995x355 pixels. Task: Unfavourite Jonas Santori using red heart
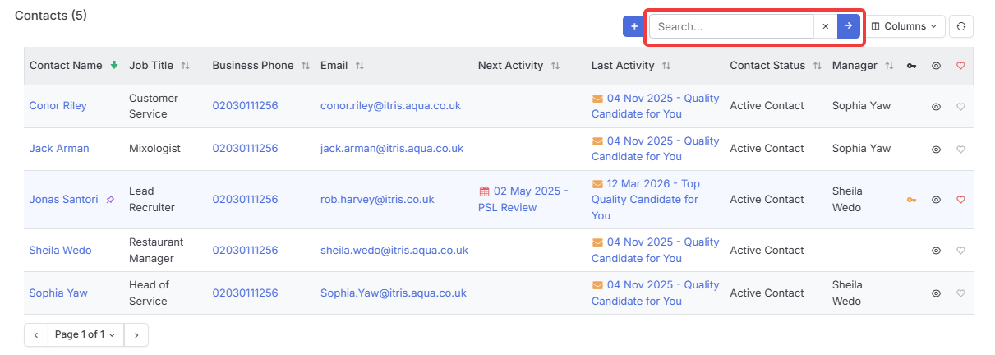point(960,200)
